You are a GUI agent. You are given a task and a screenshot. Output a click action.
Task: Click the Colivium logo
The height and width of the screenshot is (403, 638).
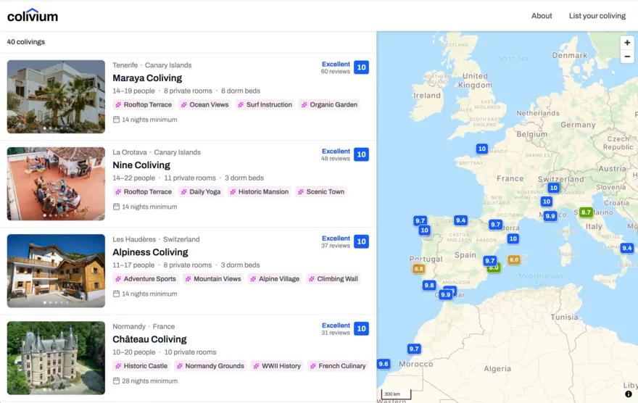tap(33, 15)
